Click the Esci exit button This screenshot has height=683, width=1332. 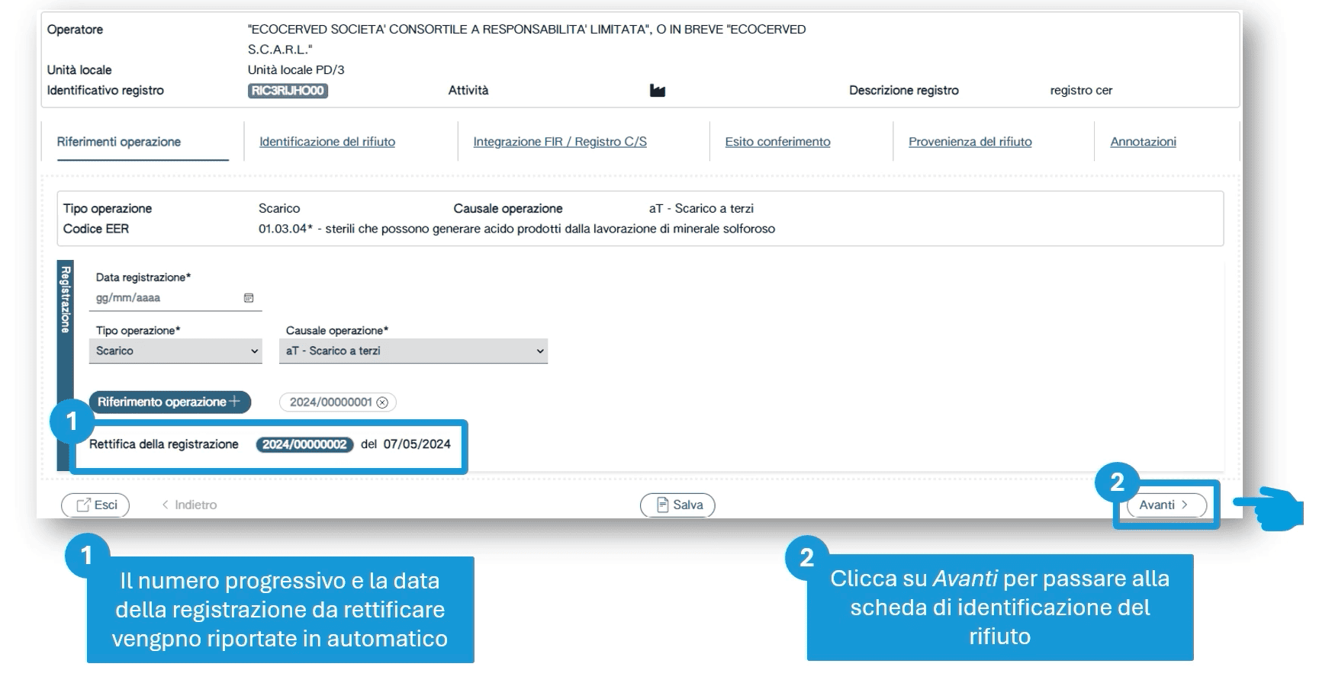click(x=95, y=505)
